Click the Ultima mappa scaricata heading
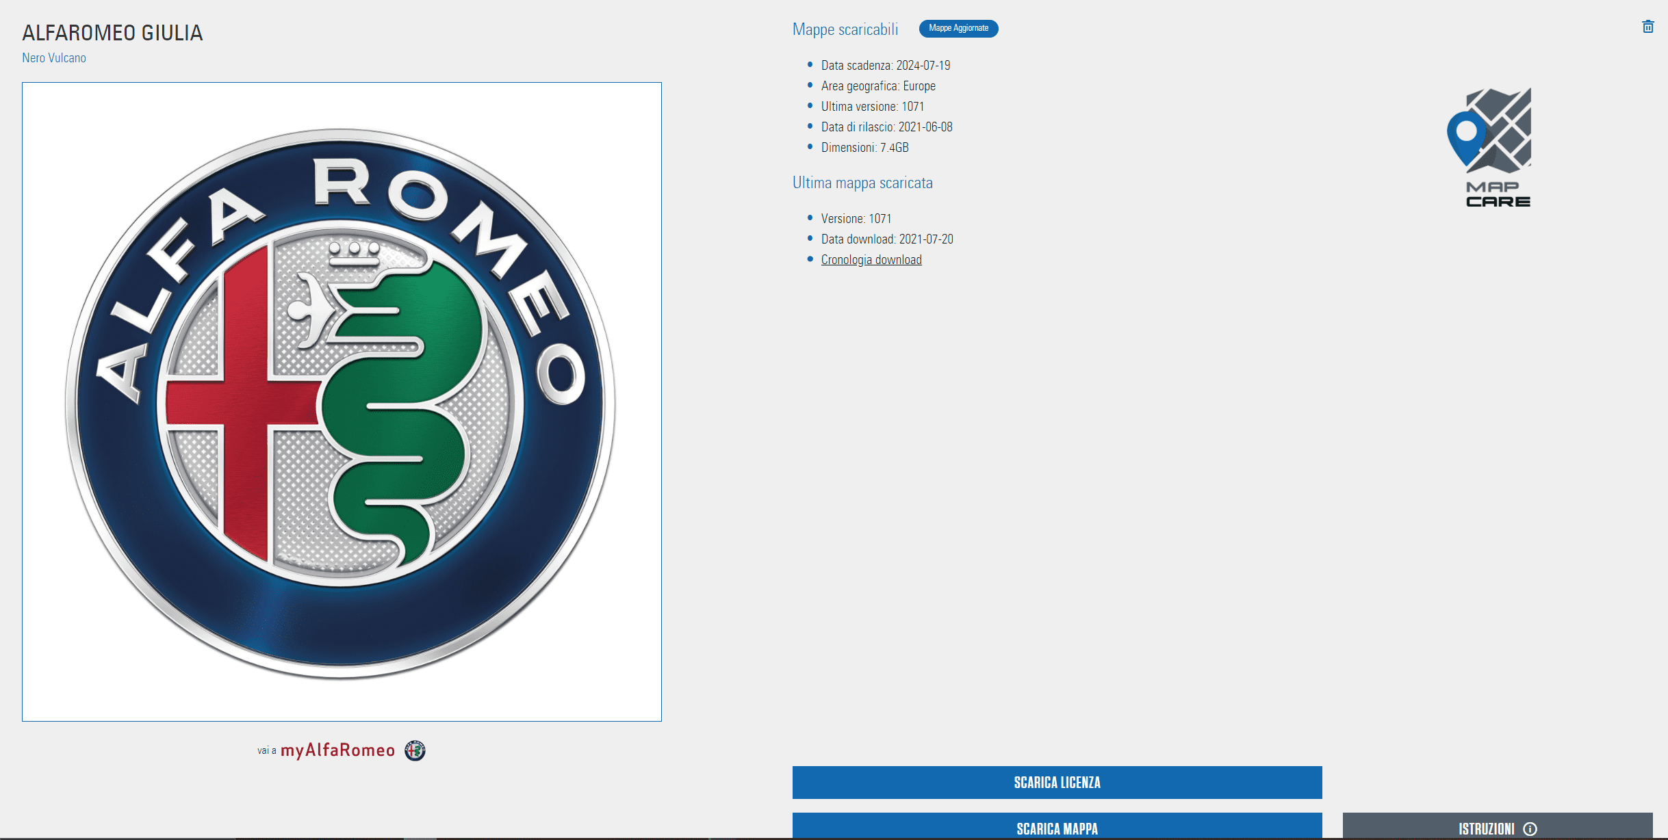 [x=862, y=183]
